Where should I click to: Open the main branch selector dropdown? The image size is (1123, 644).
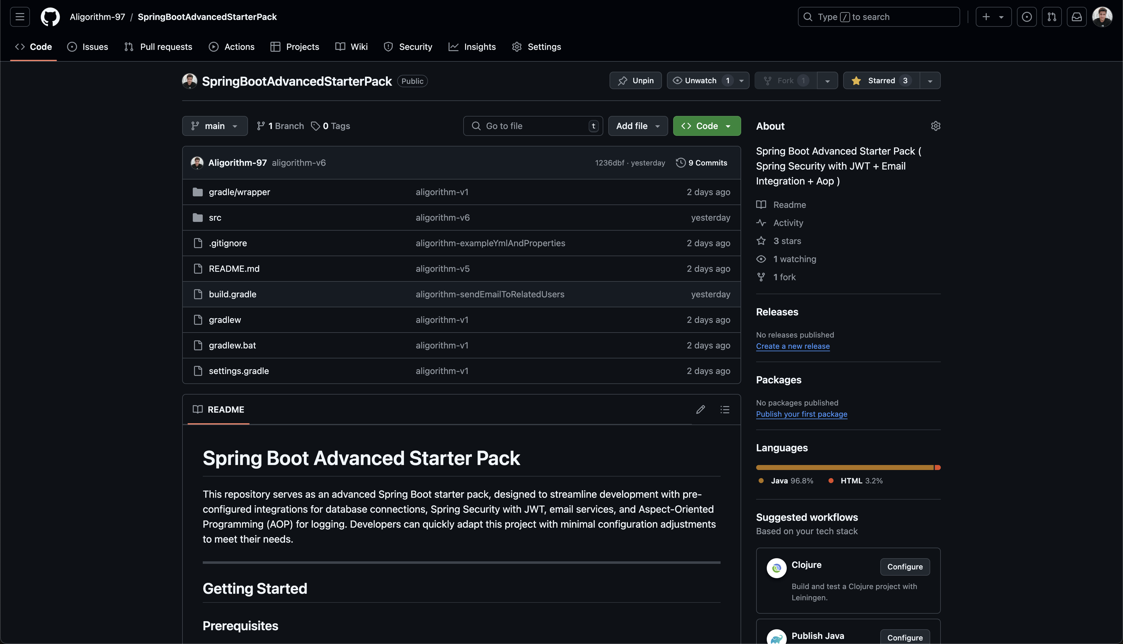tap(215, 126)
